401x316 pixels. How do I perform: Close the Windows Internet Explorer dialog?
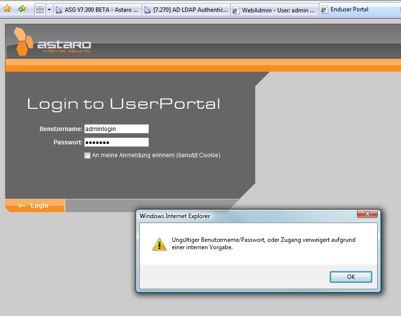pos(367,214)
